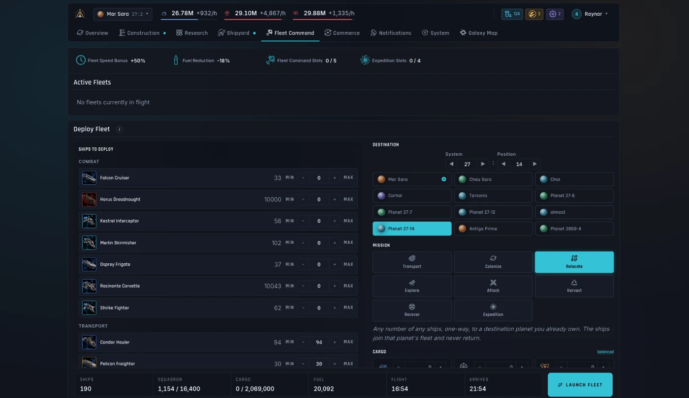Go to the Research tab
The width and height of the screenshot is (689, 398).
pos(192,33)
